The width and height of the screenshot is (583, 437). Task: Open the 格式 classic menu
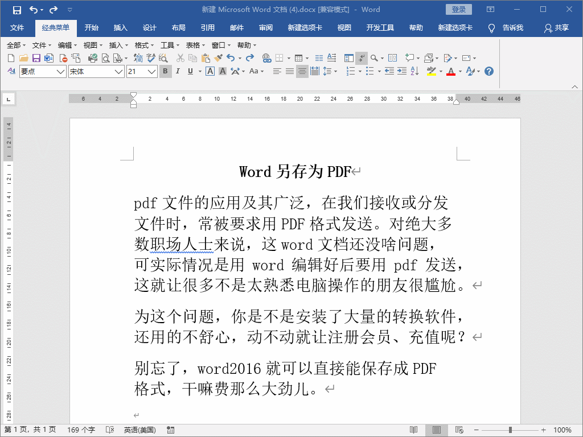click(x=144, y=46)
